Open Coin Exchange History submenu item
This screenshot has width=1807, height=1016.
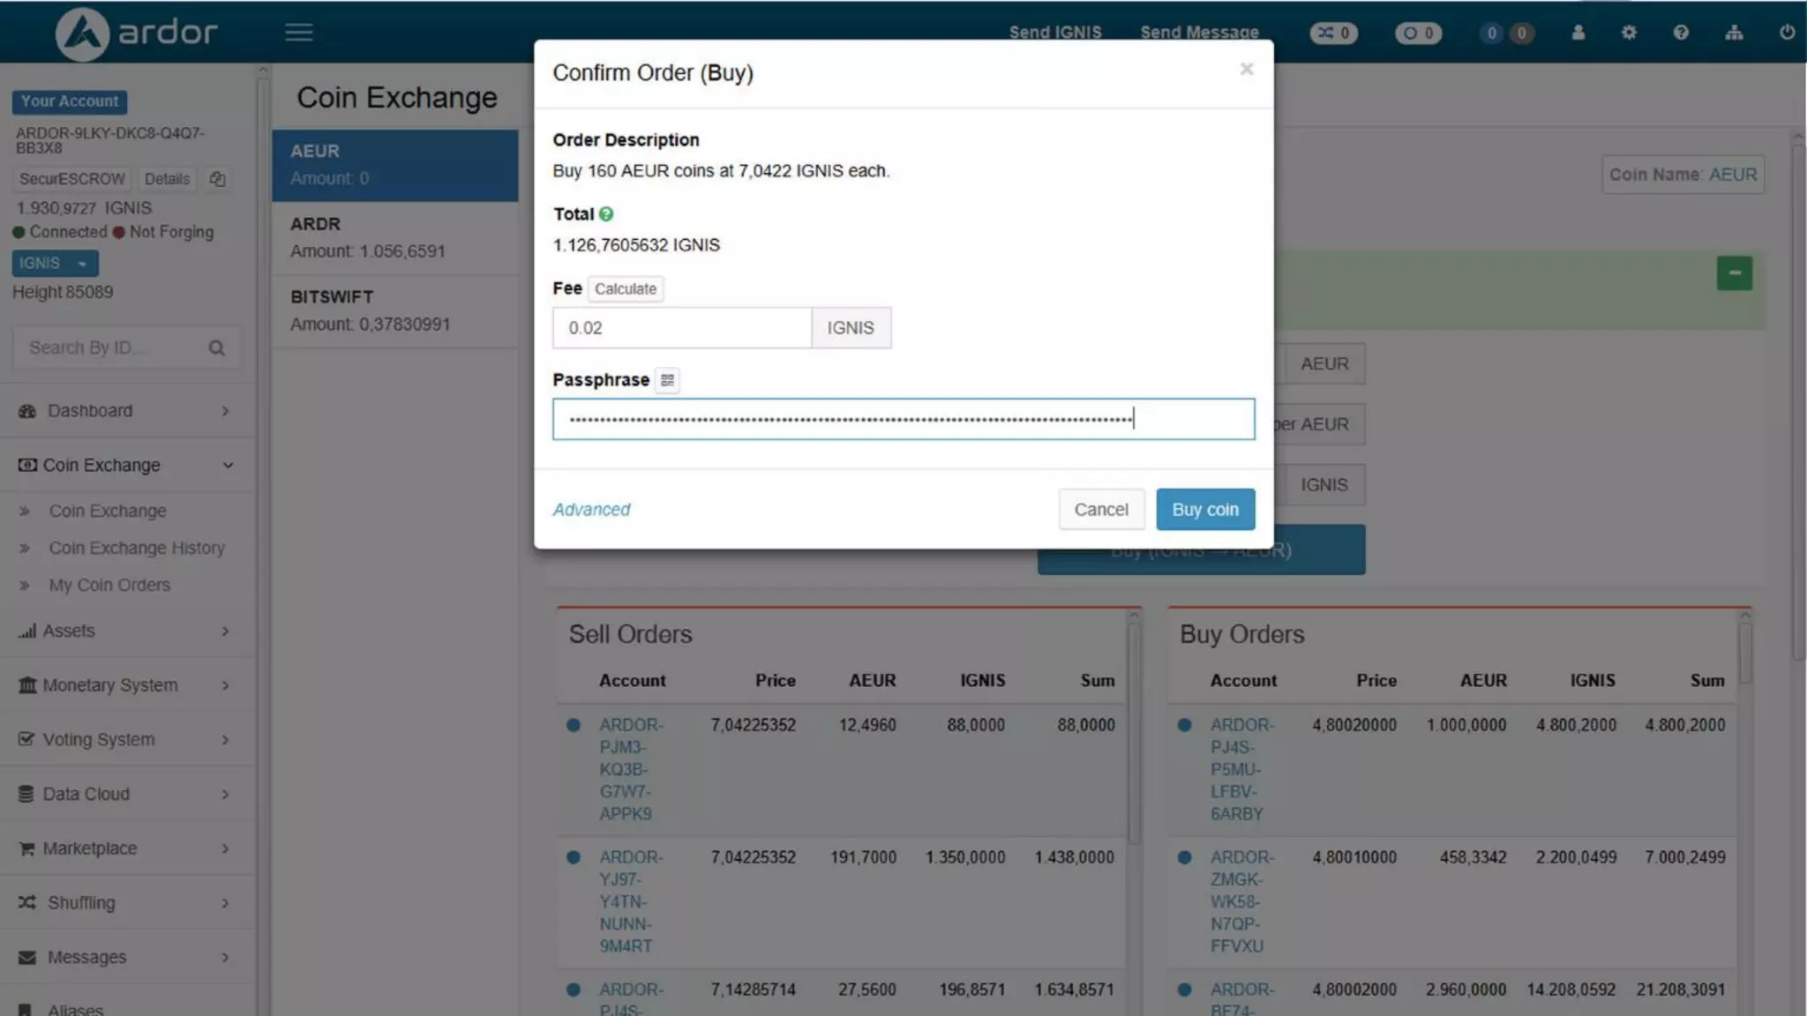pos(137,549)
